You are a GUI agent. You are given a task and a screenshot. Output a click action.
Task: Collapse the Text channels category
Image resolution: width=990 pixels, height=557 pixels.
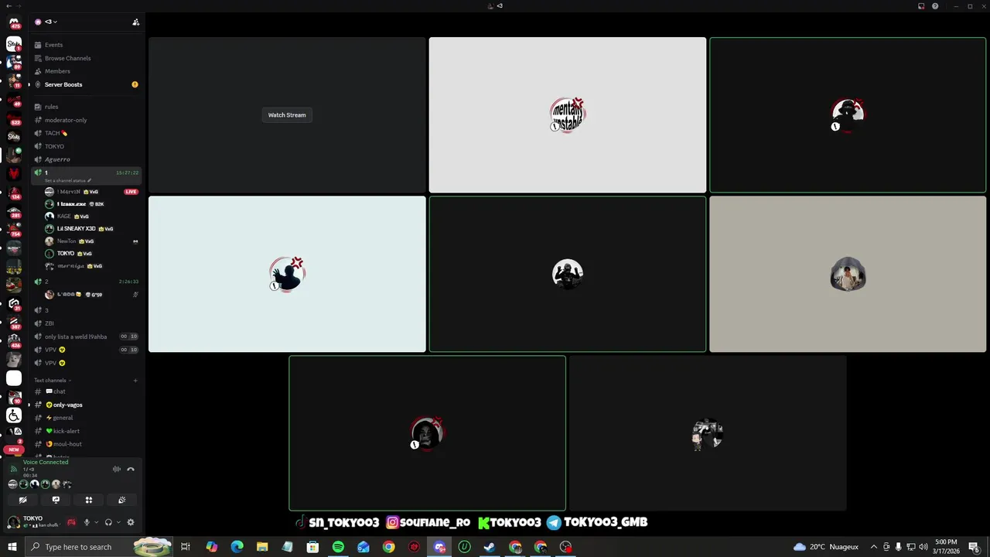52,381
